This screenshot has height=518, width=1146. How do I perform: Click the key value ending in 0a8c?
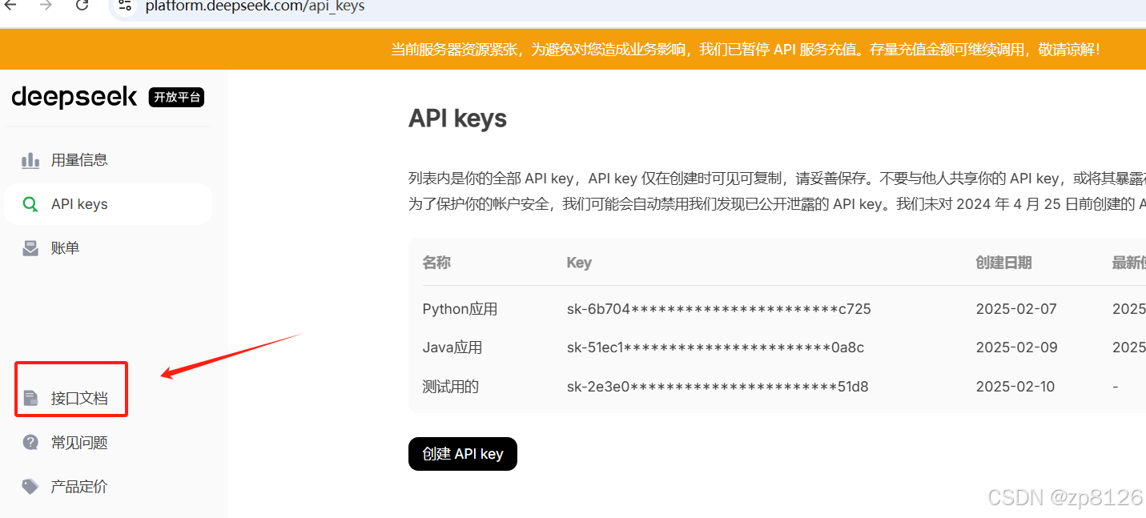click(715, 347)
